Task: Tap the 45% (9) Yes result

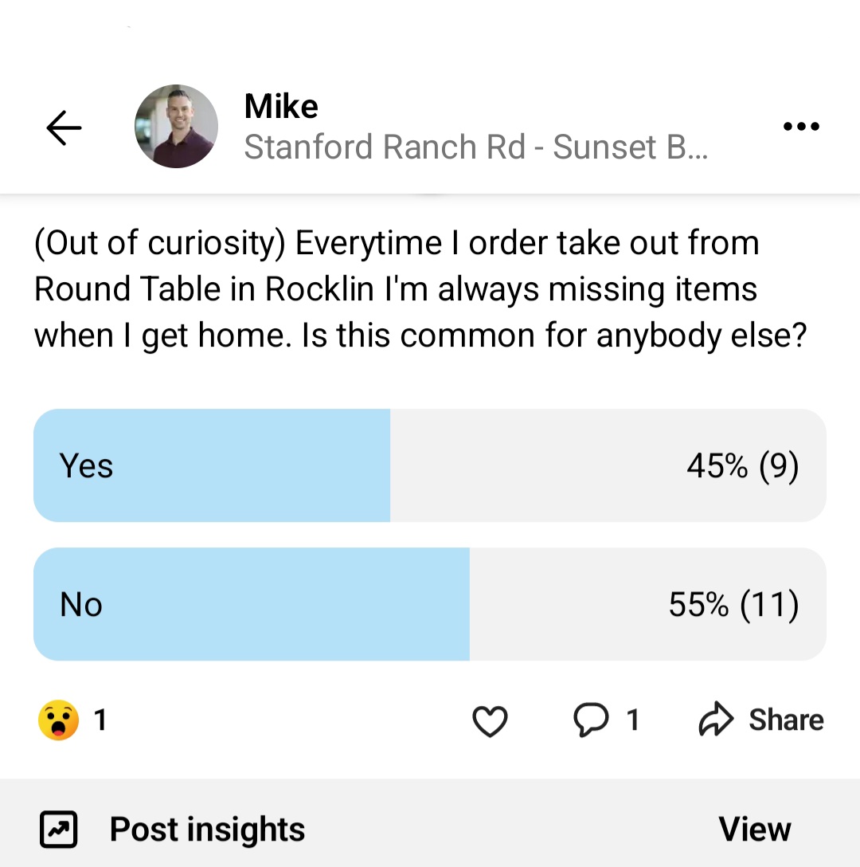Action: pyautogui.click(x=742, y=466)
